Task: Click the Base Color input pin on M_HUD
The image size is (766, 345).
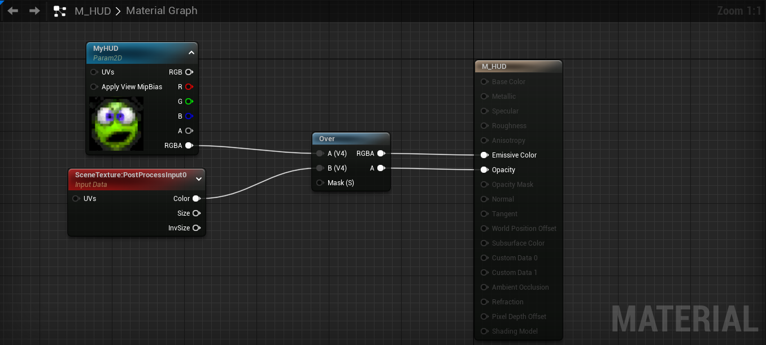Action: (484, 81)
